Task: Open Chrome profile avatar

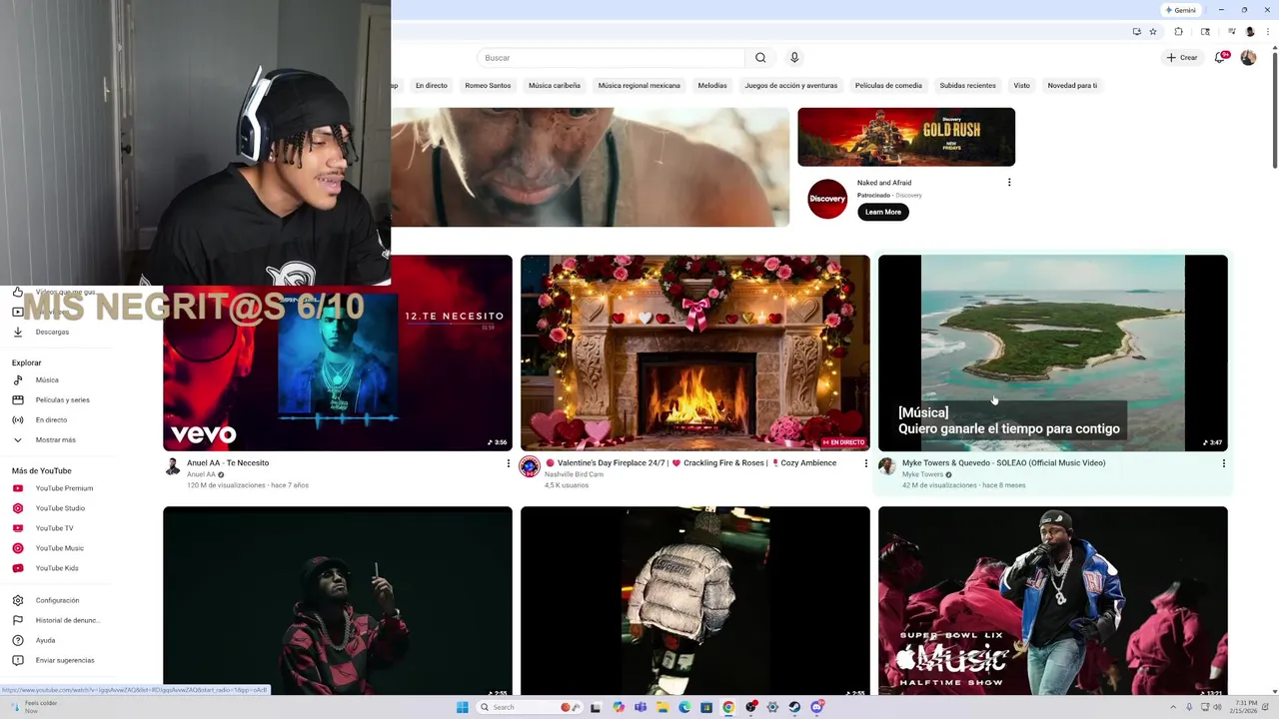Action: coord(1249,32)
